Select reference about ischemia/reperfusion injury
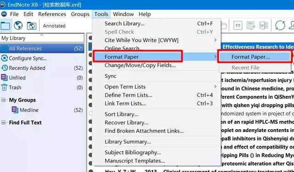The width and height of the screenshot is (294, 172). click(257, 80)
